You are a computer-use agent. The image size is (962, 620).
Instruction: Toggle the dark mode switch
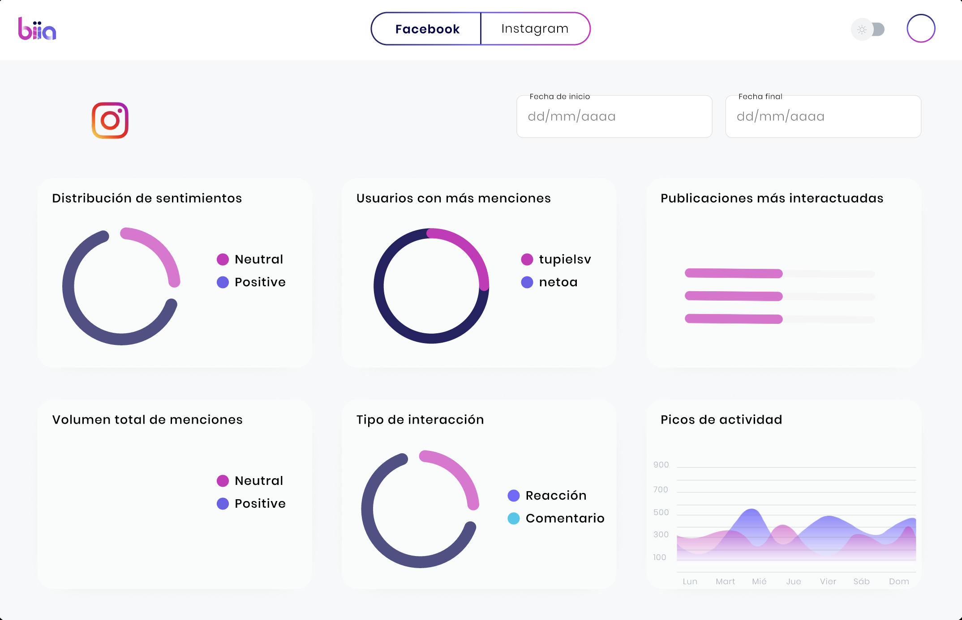point(869,30)
